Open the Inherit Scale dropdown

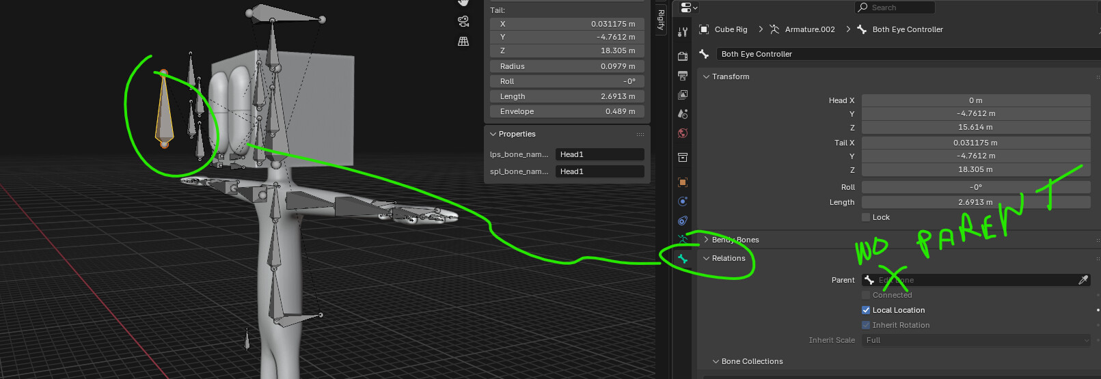(976, 340)
